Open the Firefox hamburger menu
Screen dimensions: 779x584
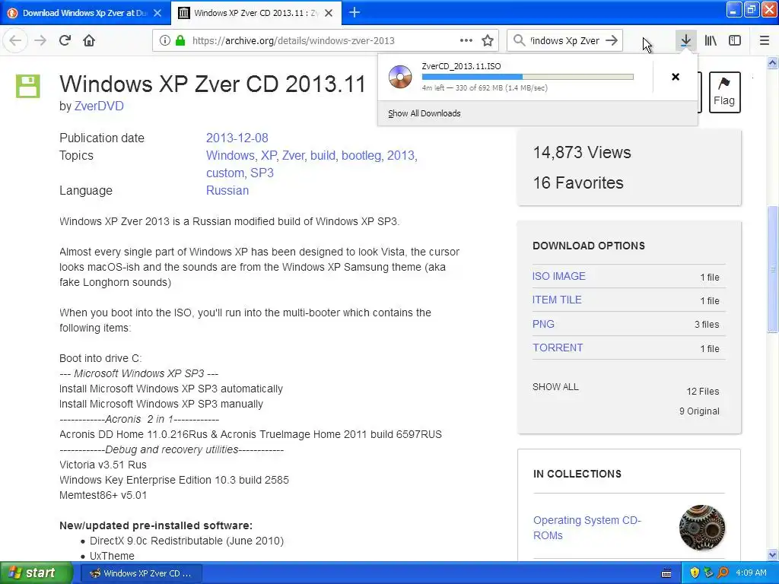[765, 40]
